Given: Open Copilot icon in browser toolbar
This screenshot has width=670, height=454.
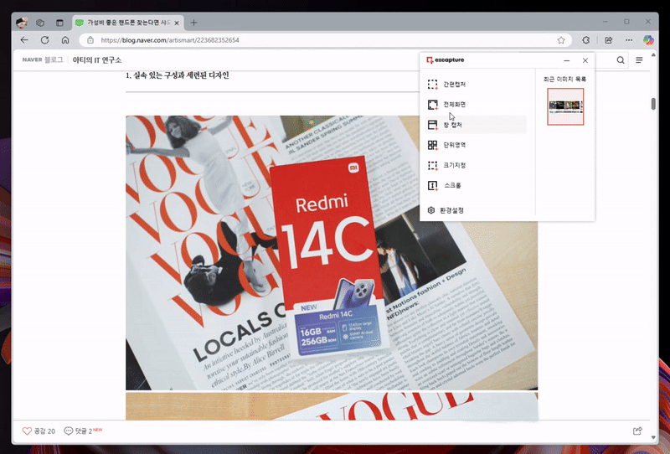Looking at the screenshot, I should tap(648, 40).
